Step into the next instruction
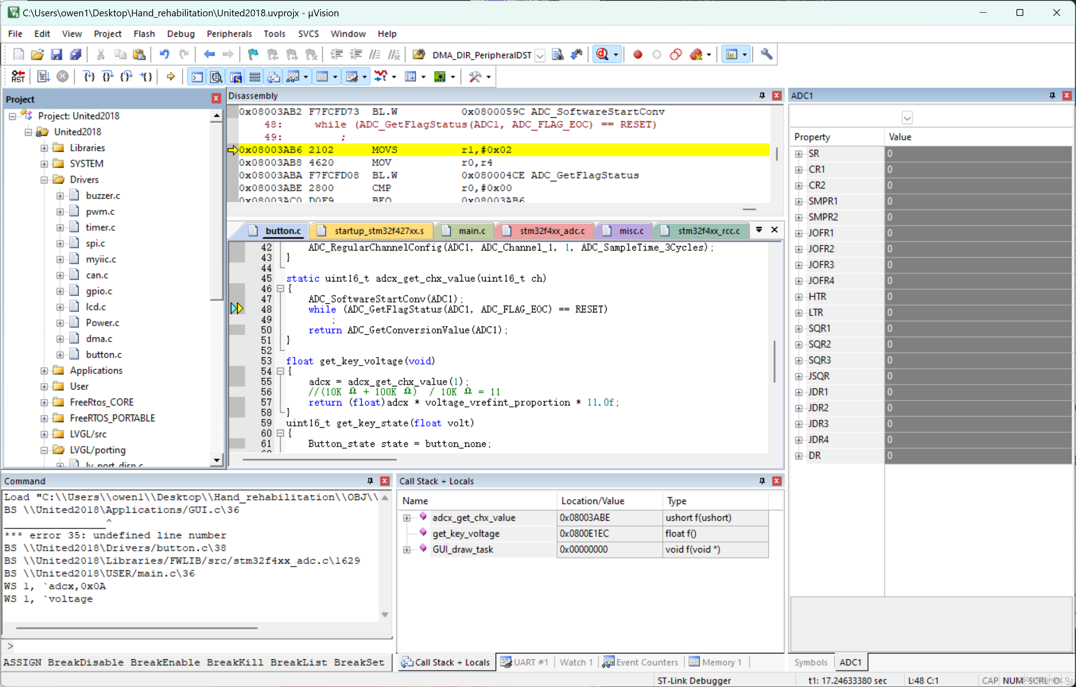Image resolution: width=1076 pixels, height=687 pixels. click(89, 76)
